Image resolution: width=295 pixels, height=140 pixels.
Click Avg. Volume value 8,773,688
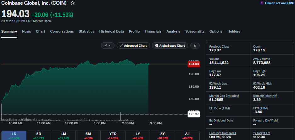pos(262,63)
